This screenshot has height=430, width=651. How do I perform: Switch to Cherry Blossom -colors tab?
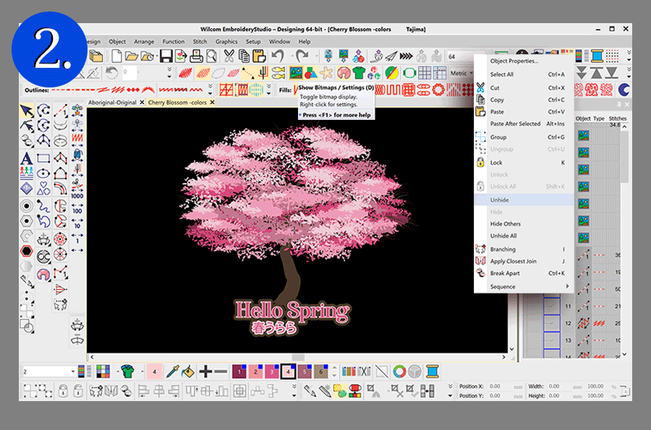click(177, 103)
